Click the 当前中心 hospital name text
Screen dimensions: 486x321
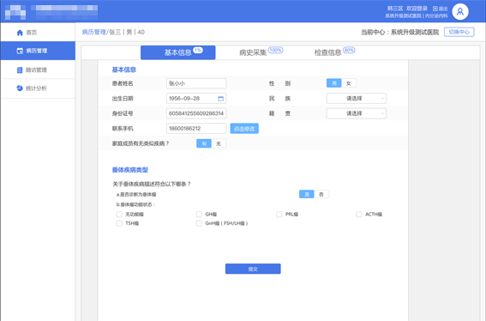point(415,32)
